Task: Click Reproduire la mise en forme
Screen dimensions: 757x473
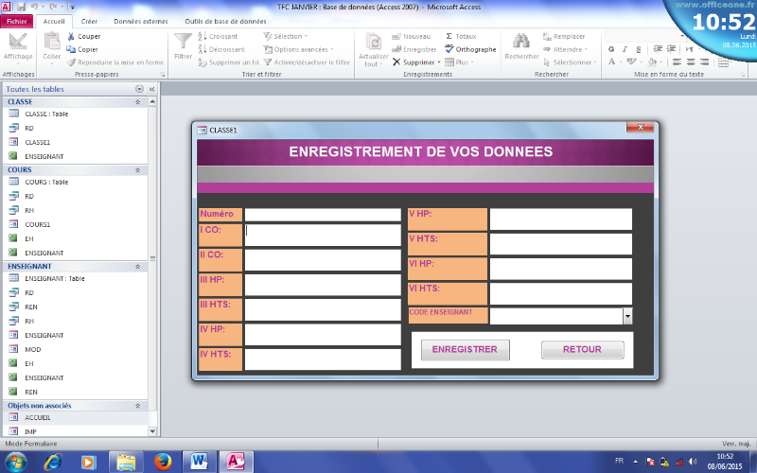Action: click(x=114, y=62)
